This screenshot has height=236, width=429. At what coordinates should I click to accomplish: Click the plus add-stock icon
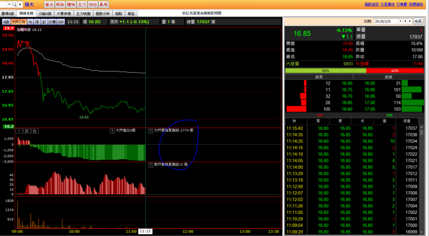pyautogui.click(x=20, y=4)
